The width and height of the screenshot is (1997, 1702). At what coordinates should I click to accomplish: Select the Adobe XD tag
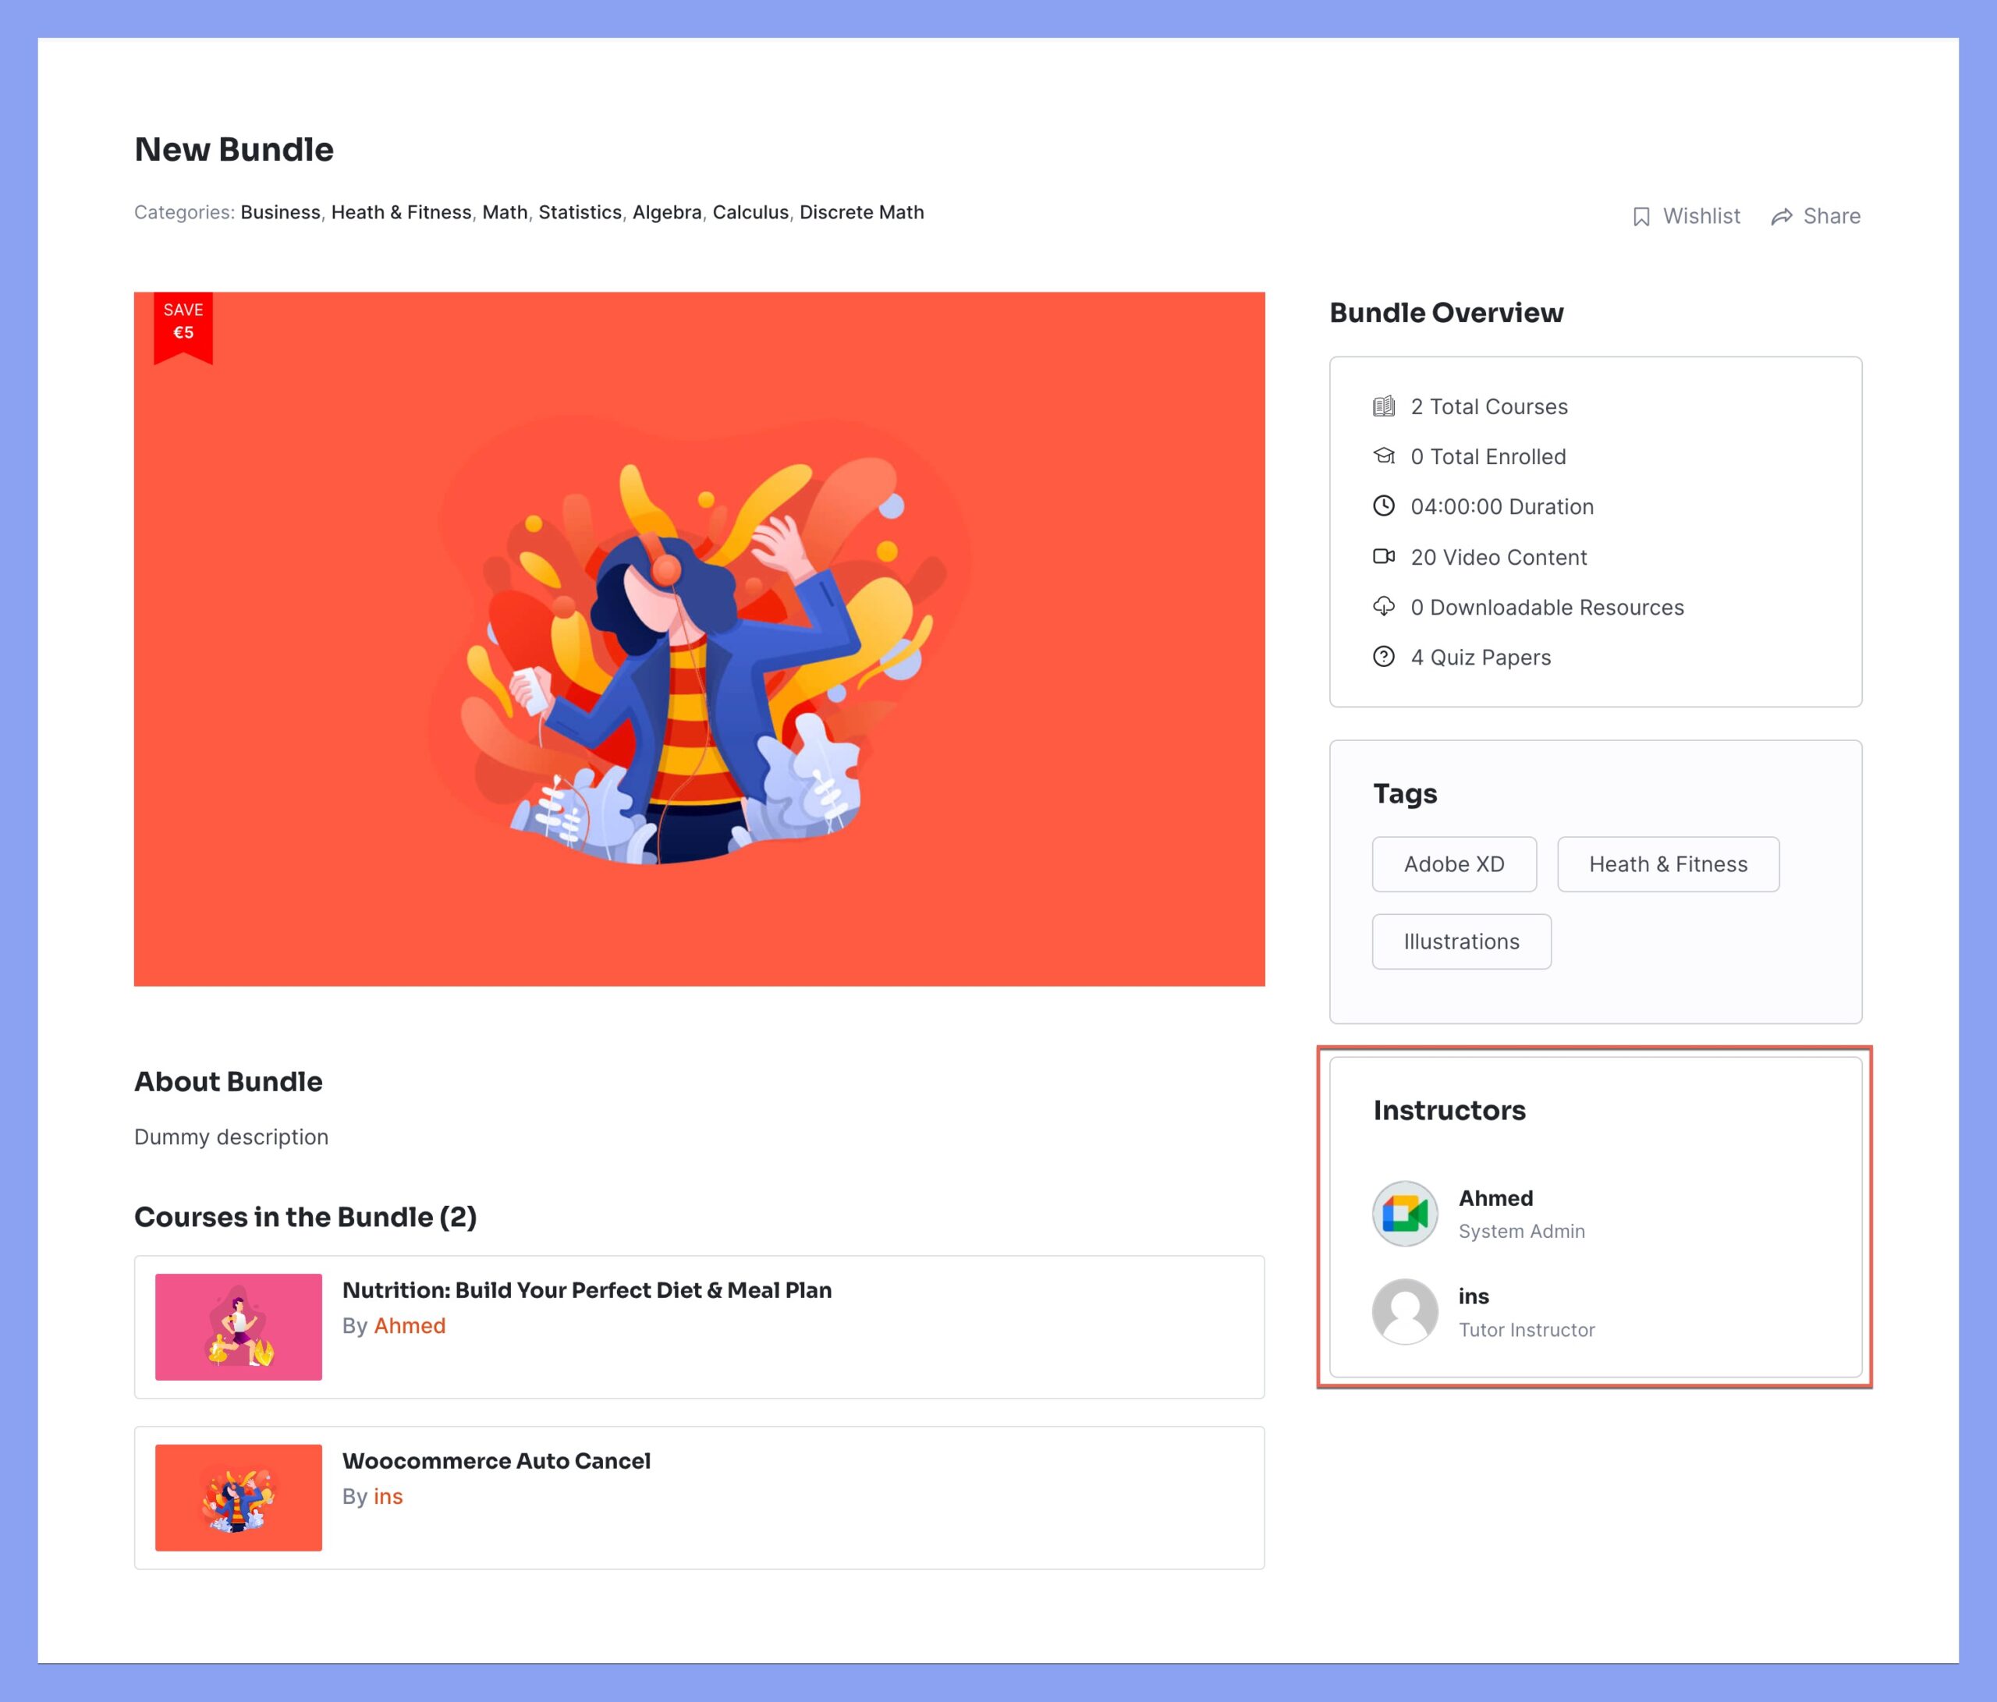click(1453, 863)
